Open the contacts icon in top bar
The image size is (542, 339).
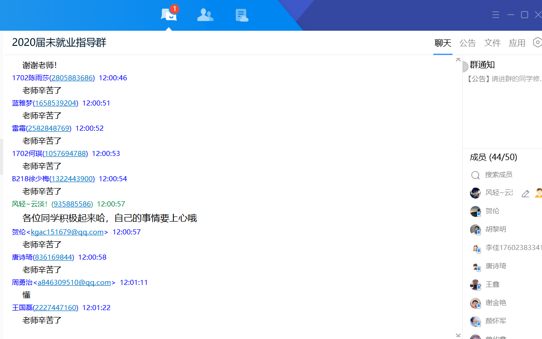pos(205,15)
